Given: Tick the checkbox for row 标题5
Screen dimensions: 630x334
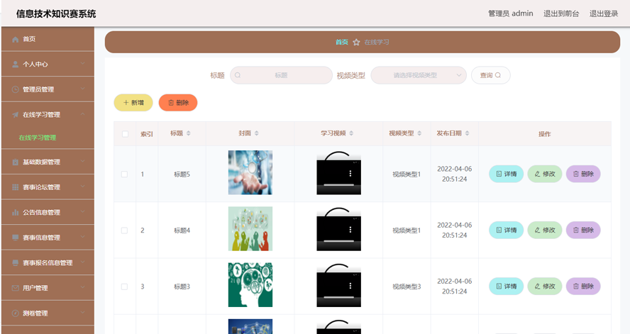Looking at the screenshot, I should 125,174.
